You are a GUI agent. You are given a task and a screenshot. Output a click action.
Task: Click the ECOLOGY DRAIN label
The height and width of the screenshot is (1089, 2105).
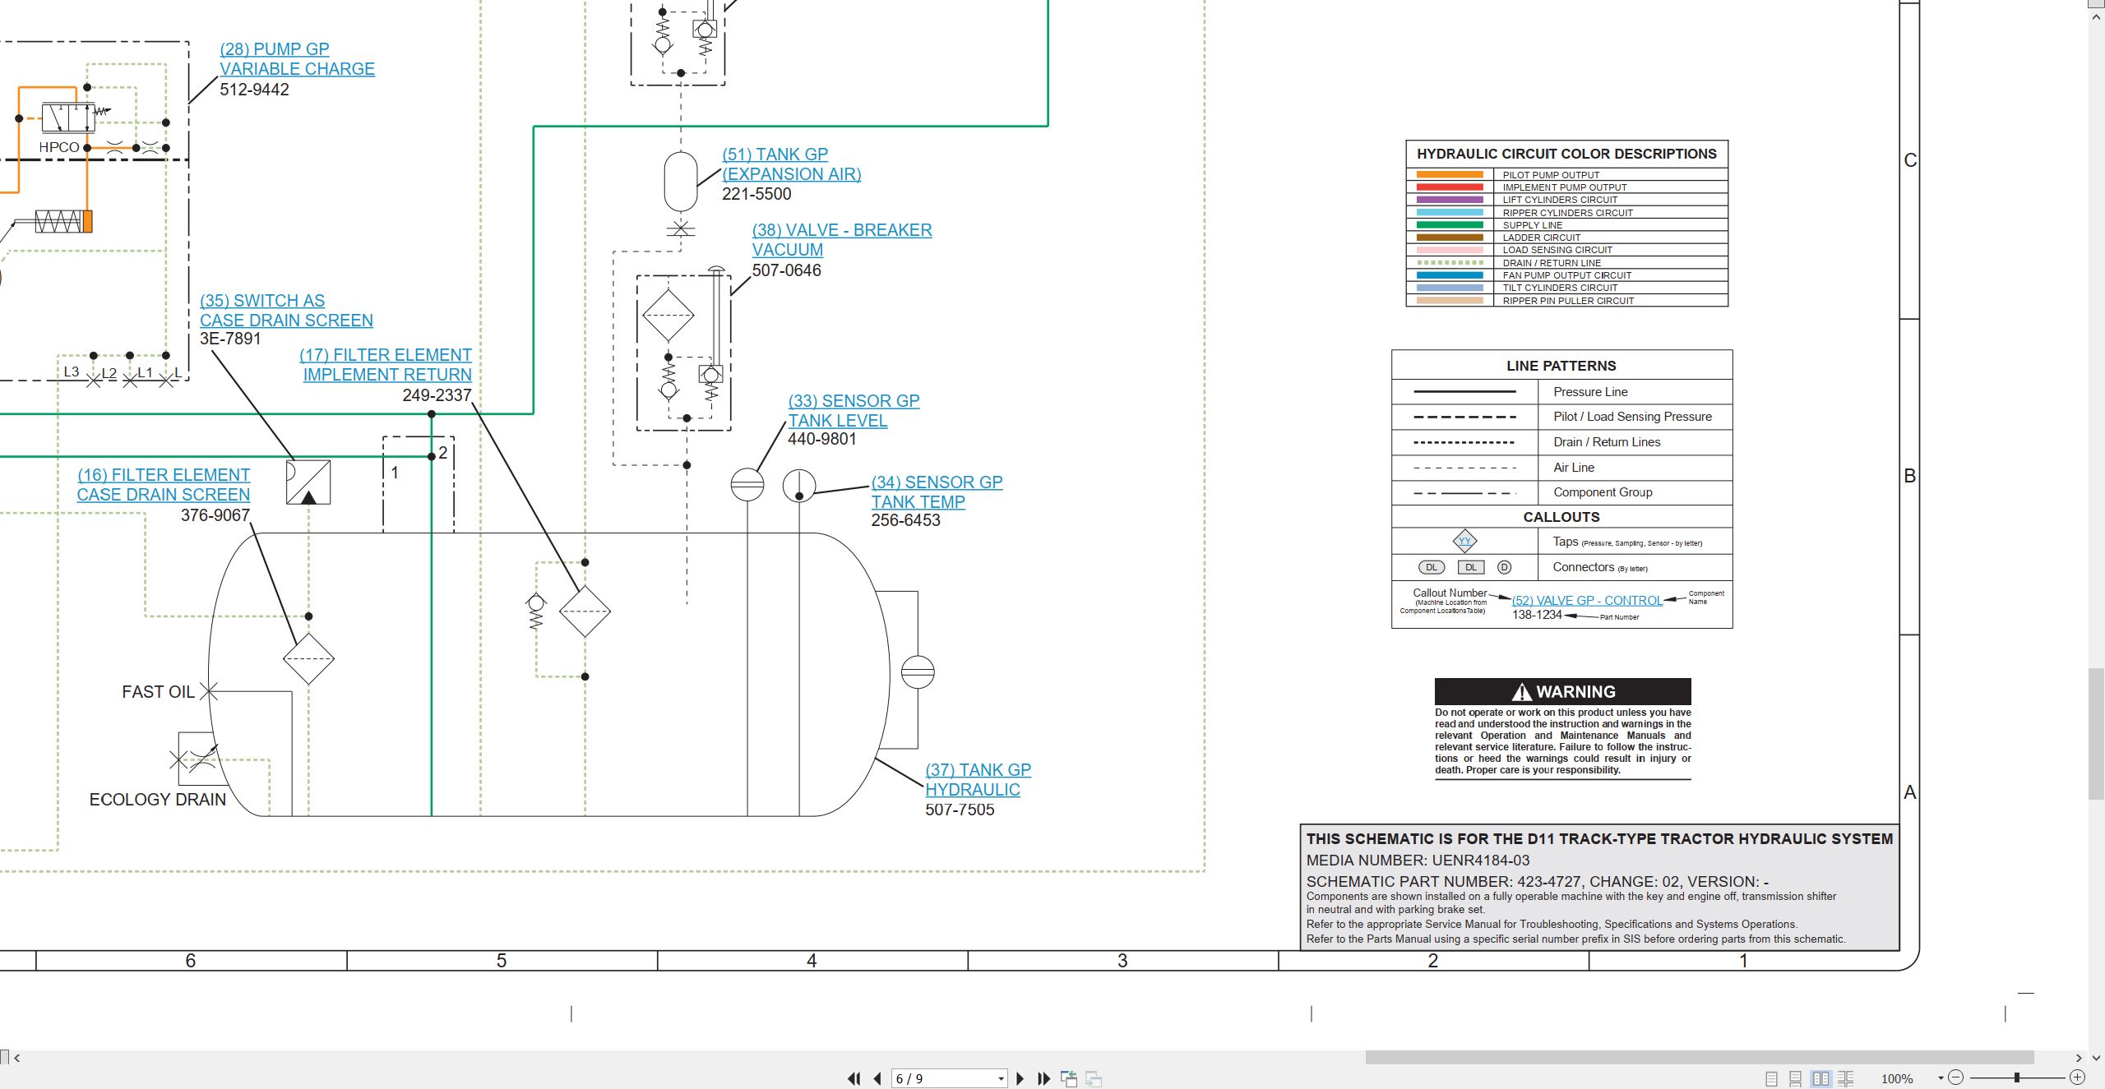coord(157,800)
